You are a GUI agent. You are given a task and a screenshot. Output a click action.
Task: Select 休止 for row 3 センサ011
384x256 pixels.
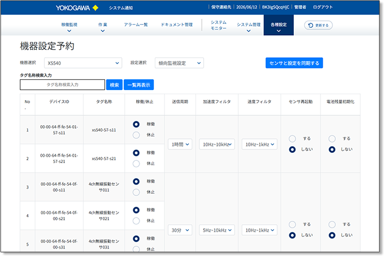pos(136,192)
